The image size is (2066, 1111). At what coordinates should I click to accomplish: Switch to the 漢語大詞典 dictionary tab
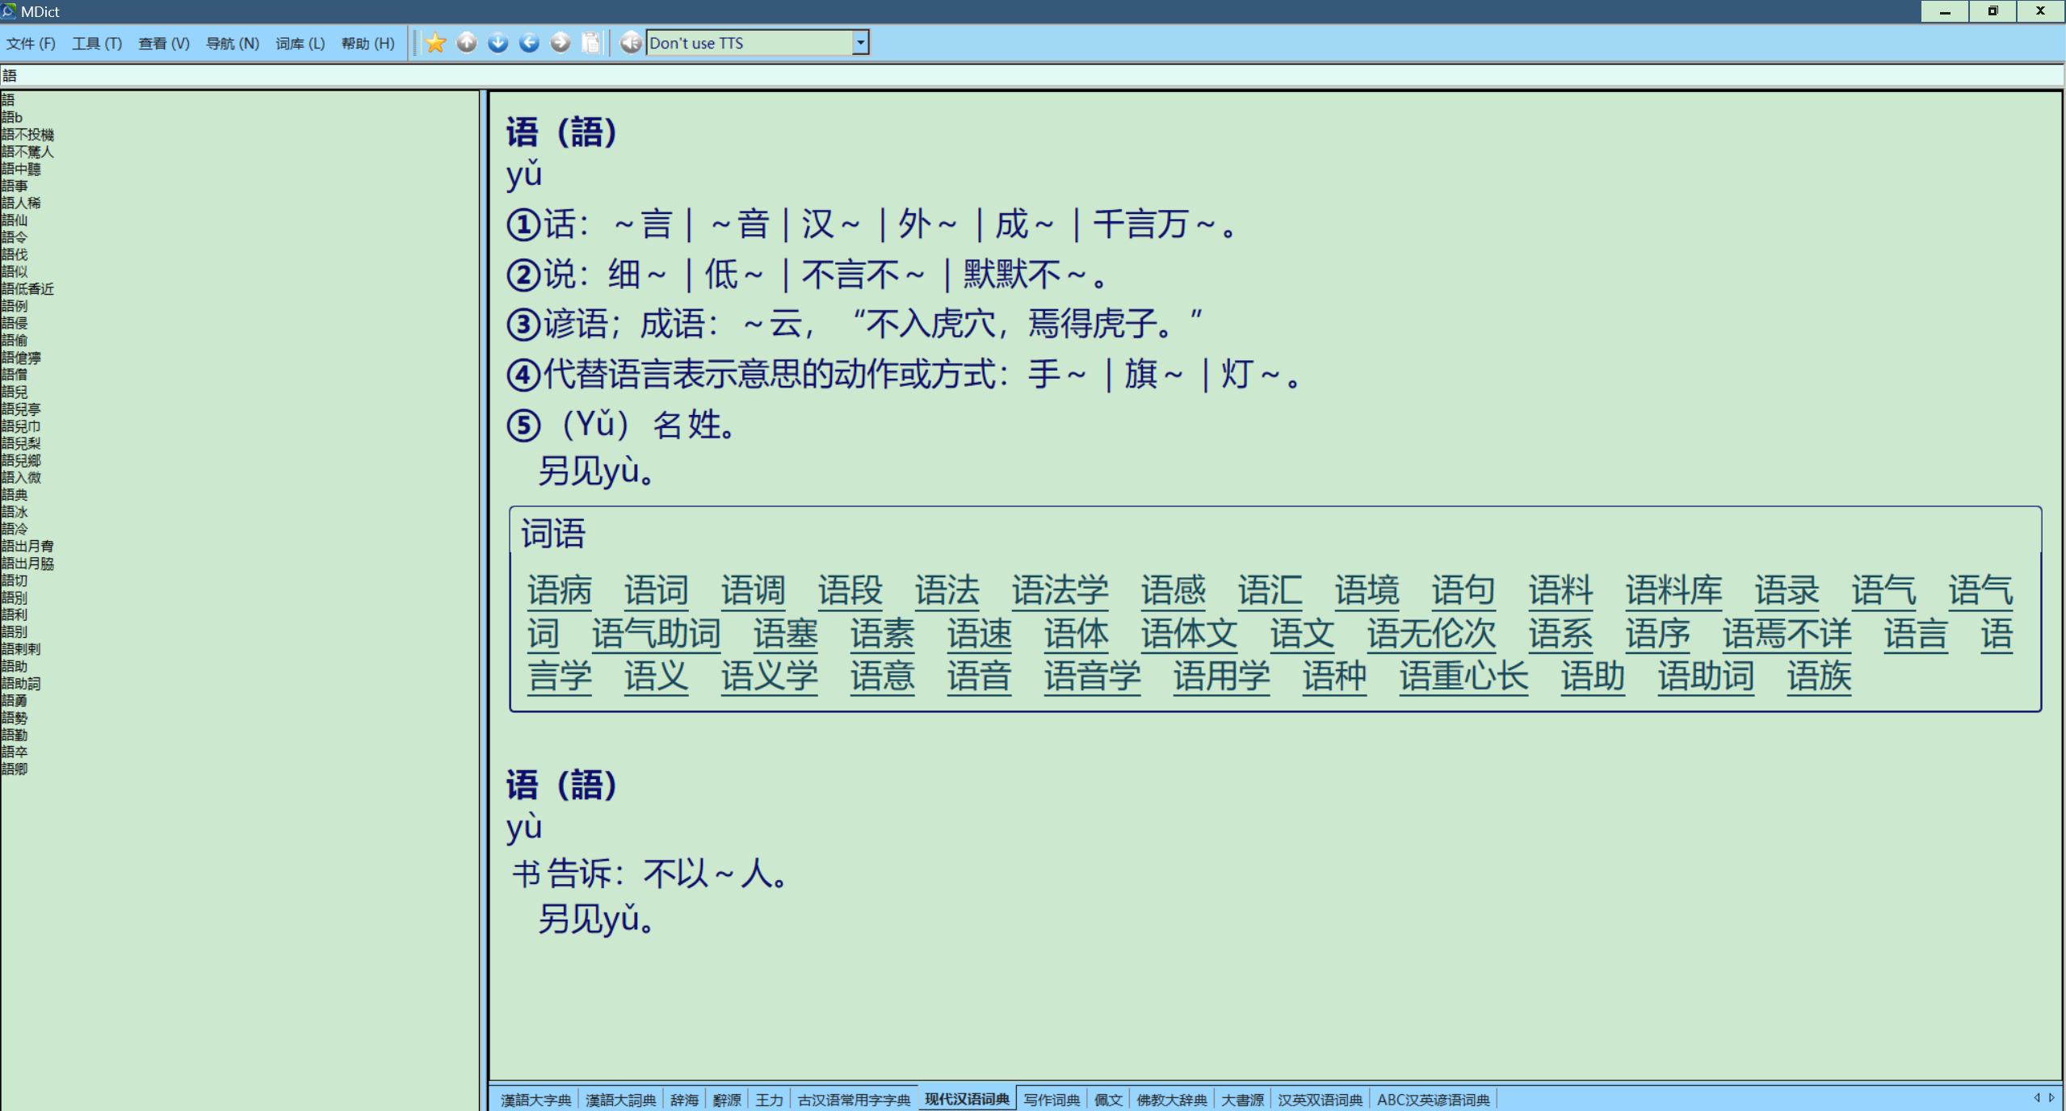click(x=620, y=1100)
